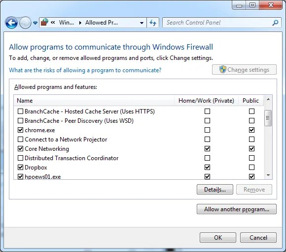Click the shield icon on Change settings
Screen dimensions: 286x252
coord(222,69)
